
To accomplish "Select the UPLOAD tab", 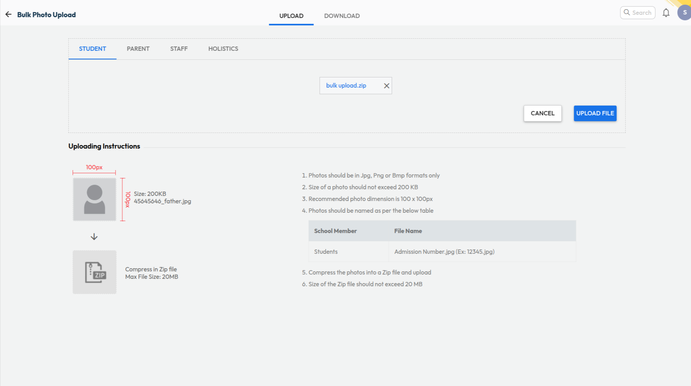I will pos(291,16).
